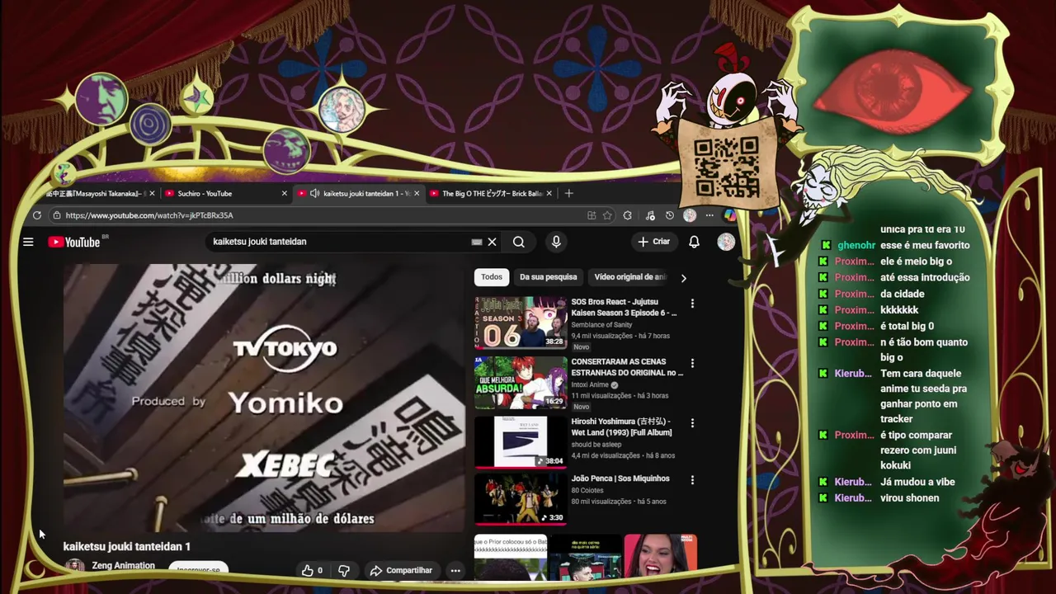Open YouTube notifications bell
Screen dimensions: 1056x594
coord(694,242)
